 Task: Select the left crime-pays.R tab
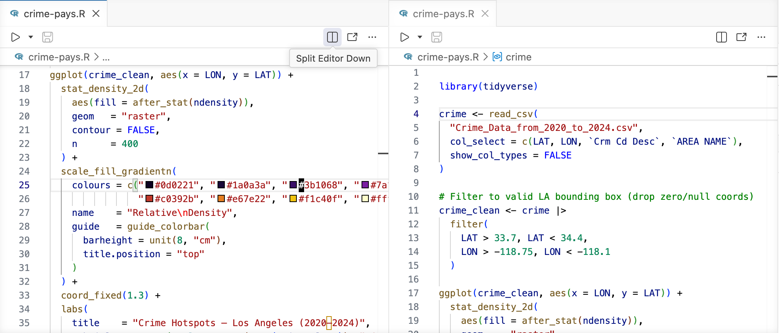54,14
